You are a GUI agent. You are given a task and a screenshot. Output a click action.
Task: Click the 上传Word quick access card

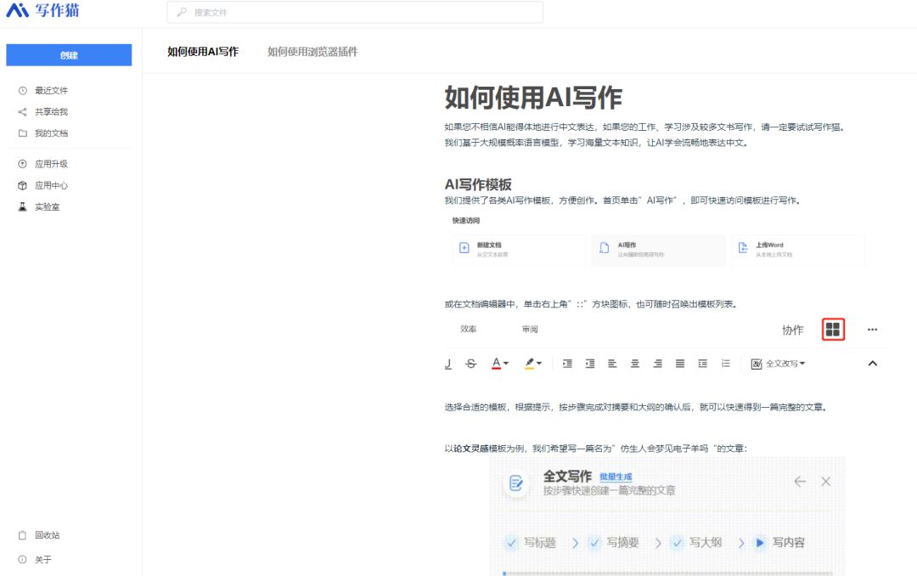(798, 250)
